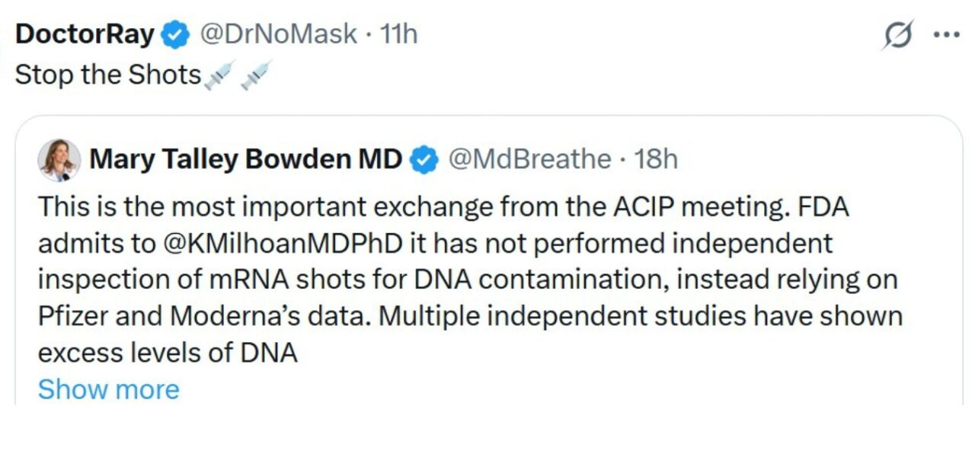Click the second syringe emoji
The image size is (975, 454).
point(256,75)
